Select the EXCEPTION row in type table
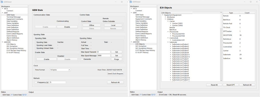The height and width of the screenshot is (97, 260). pos(239,35)
